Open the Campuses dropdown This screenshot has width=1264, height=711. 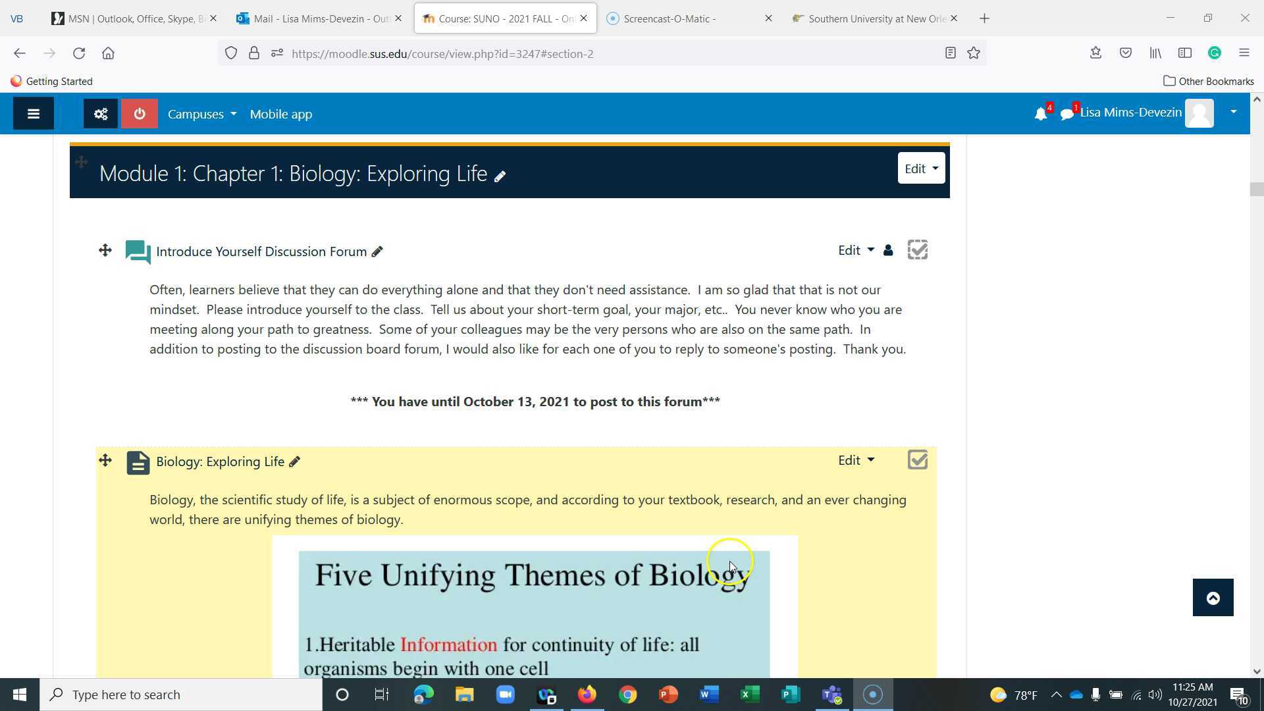coord(201,113)
